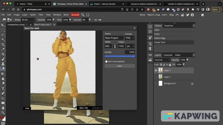Open the Character side panel icon
The width and height of the screenshot is (223, 125).
[x=150, y=44]
